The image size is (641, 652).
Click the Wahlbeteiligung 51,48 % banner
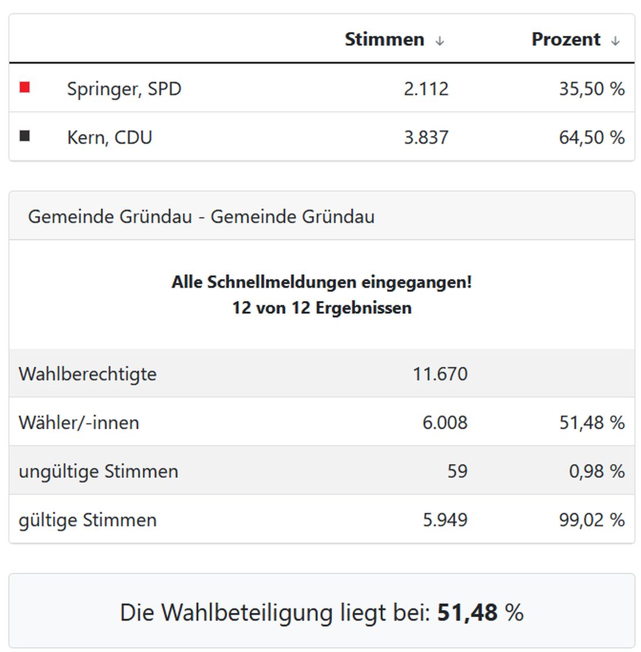[x=322, y=612]
